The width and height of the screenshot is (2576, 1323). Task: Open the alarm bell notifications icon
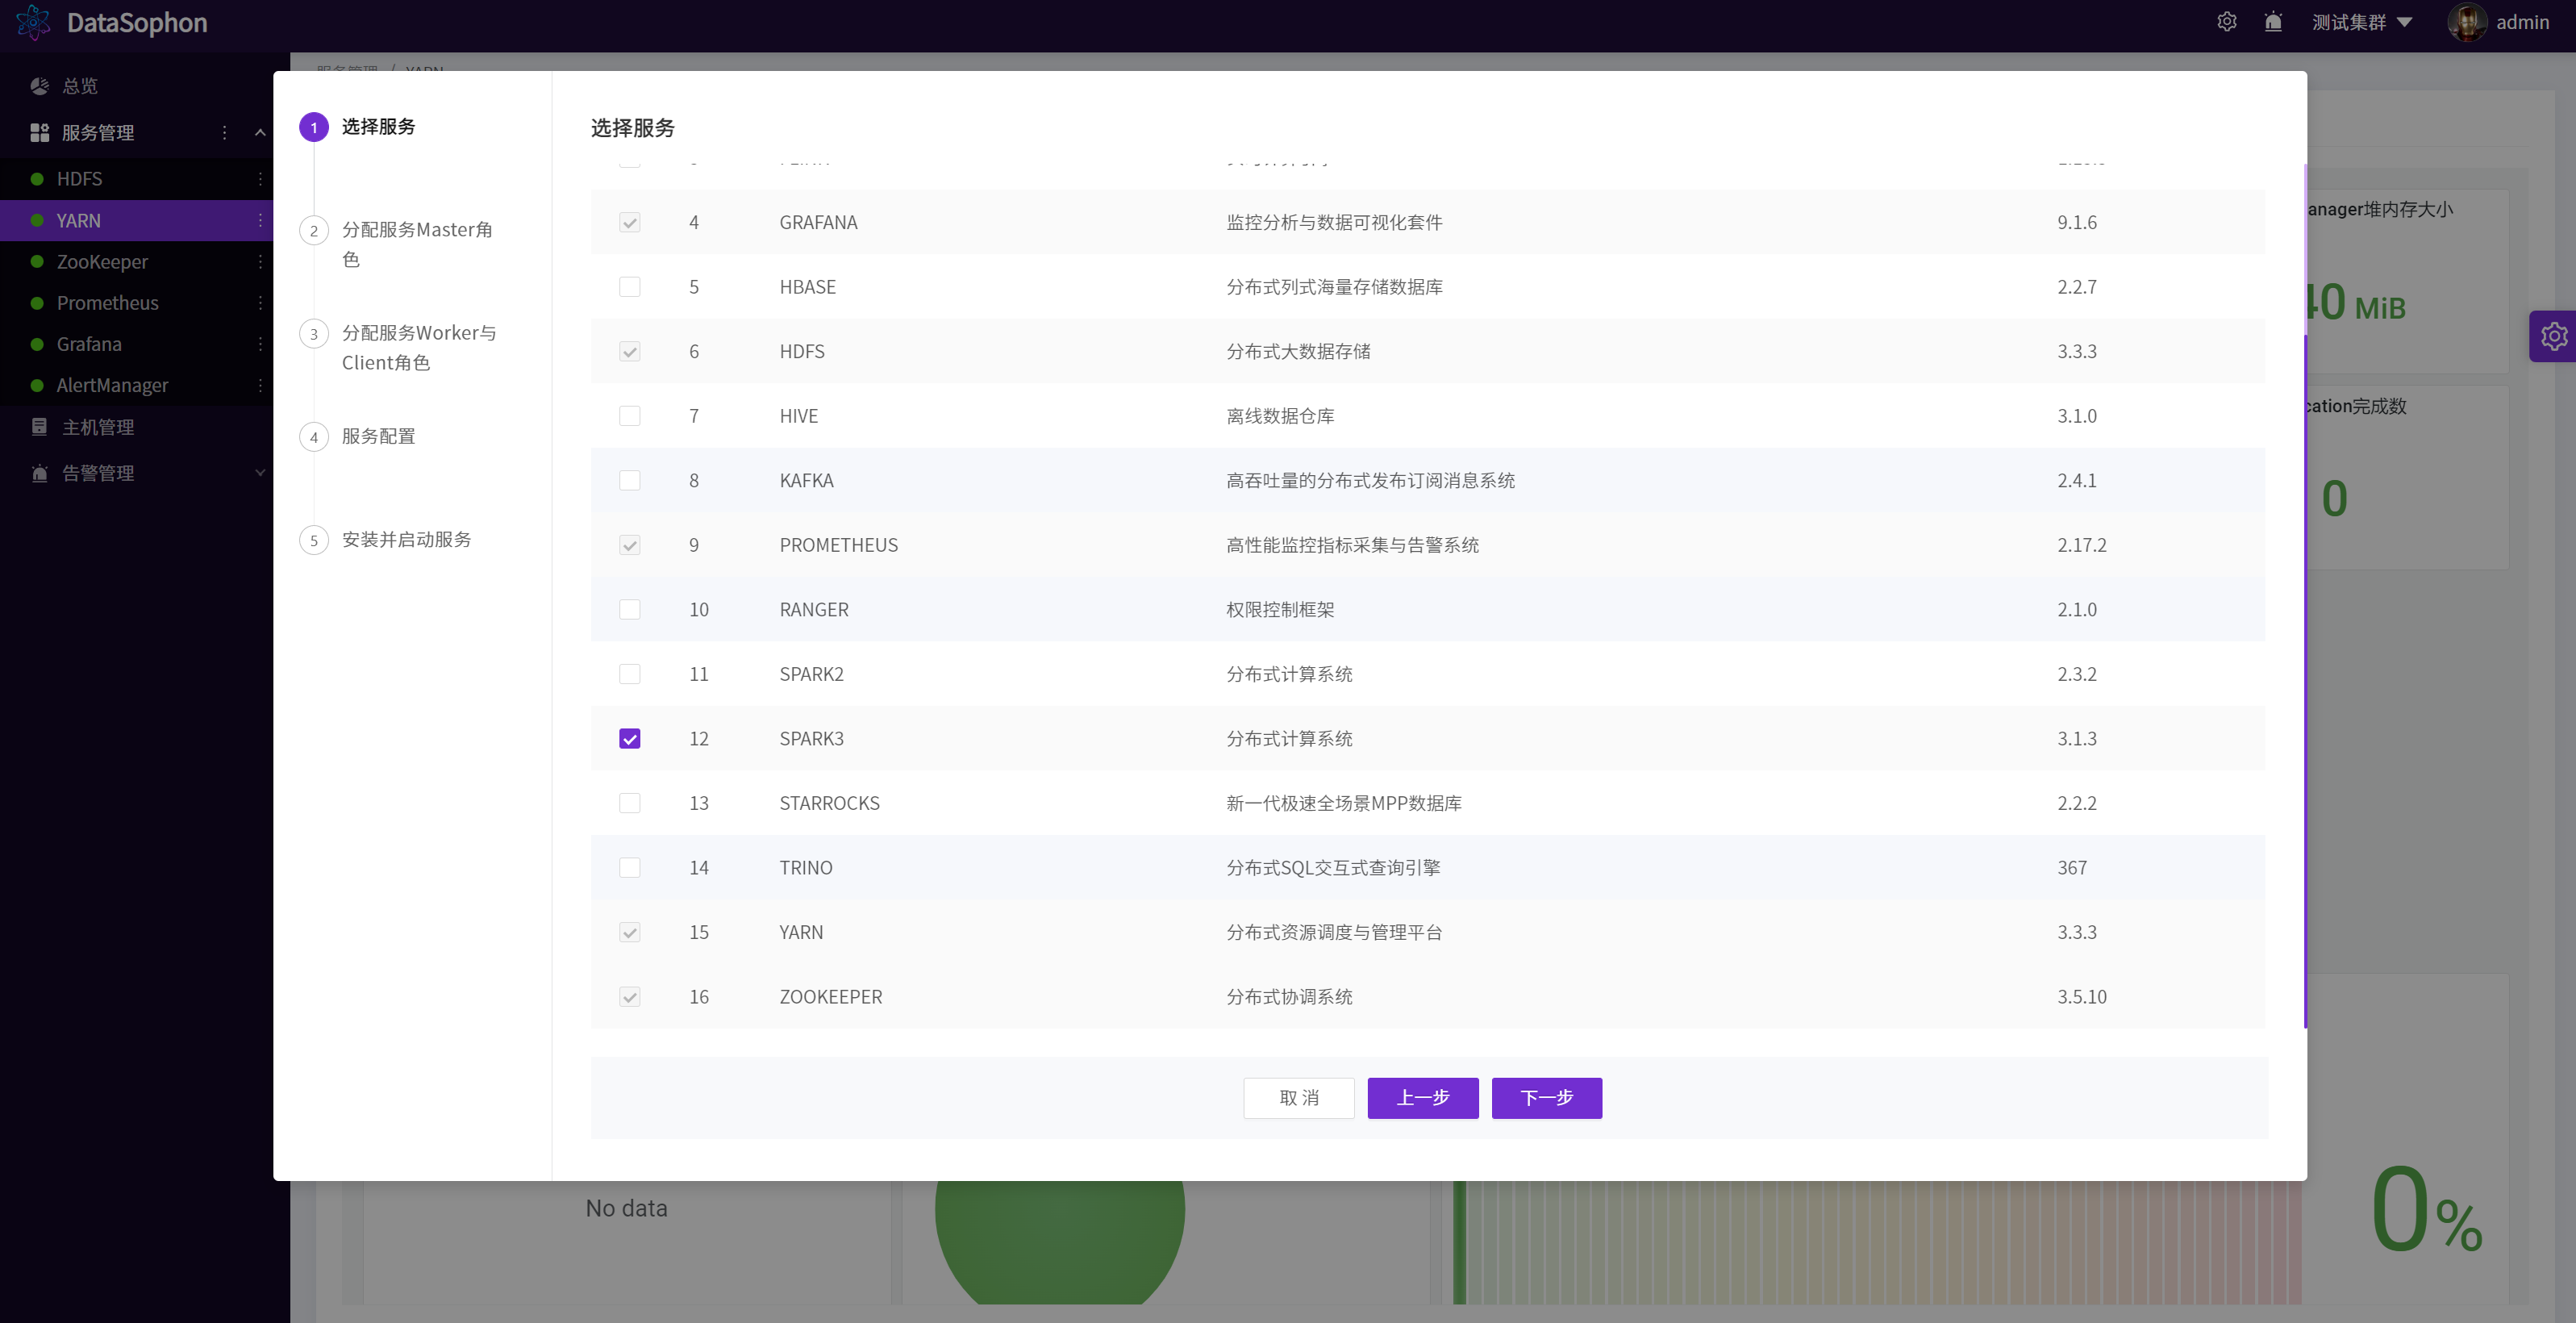pos(2273,22)
